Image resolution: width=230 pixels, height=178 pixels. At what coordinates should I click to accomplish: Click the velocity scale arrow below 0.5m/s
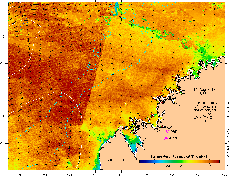[x=202, y=121]
